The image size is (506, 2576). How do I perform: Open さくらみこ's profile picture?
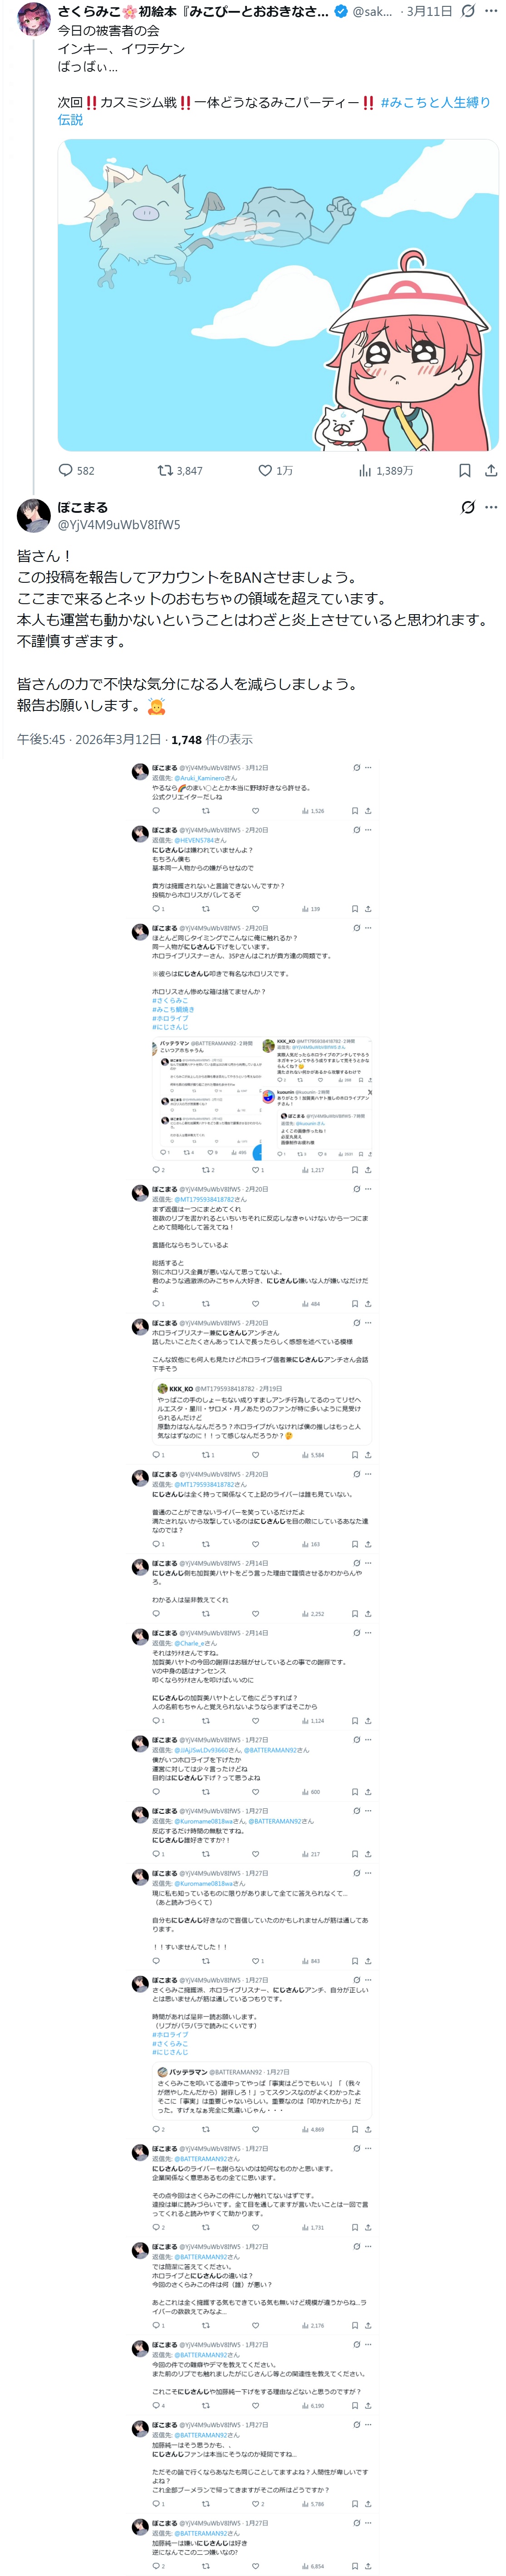(x=34, y=17)
